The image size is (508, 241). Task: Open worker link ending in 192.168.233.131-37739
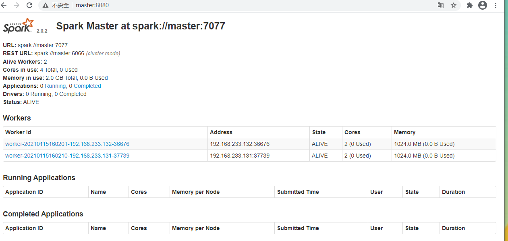(67, 156)
